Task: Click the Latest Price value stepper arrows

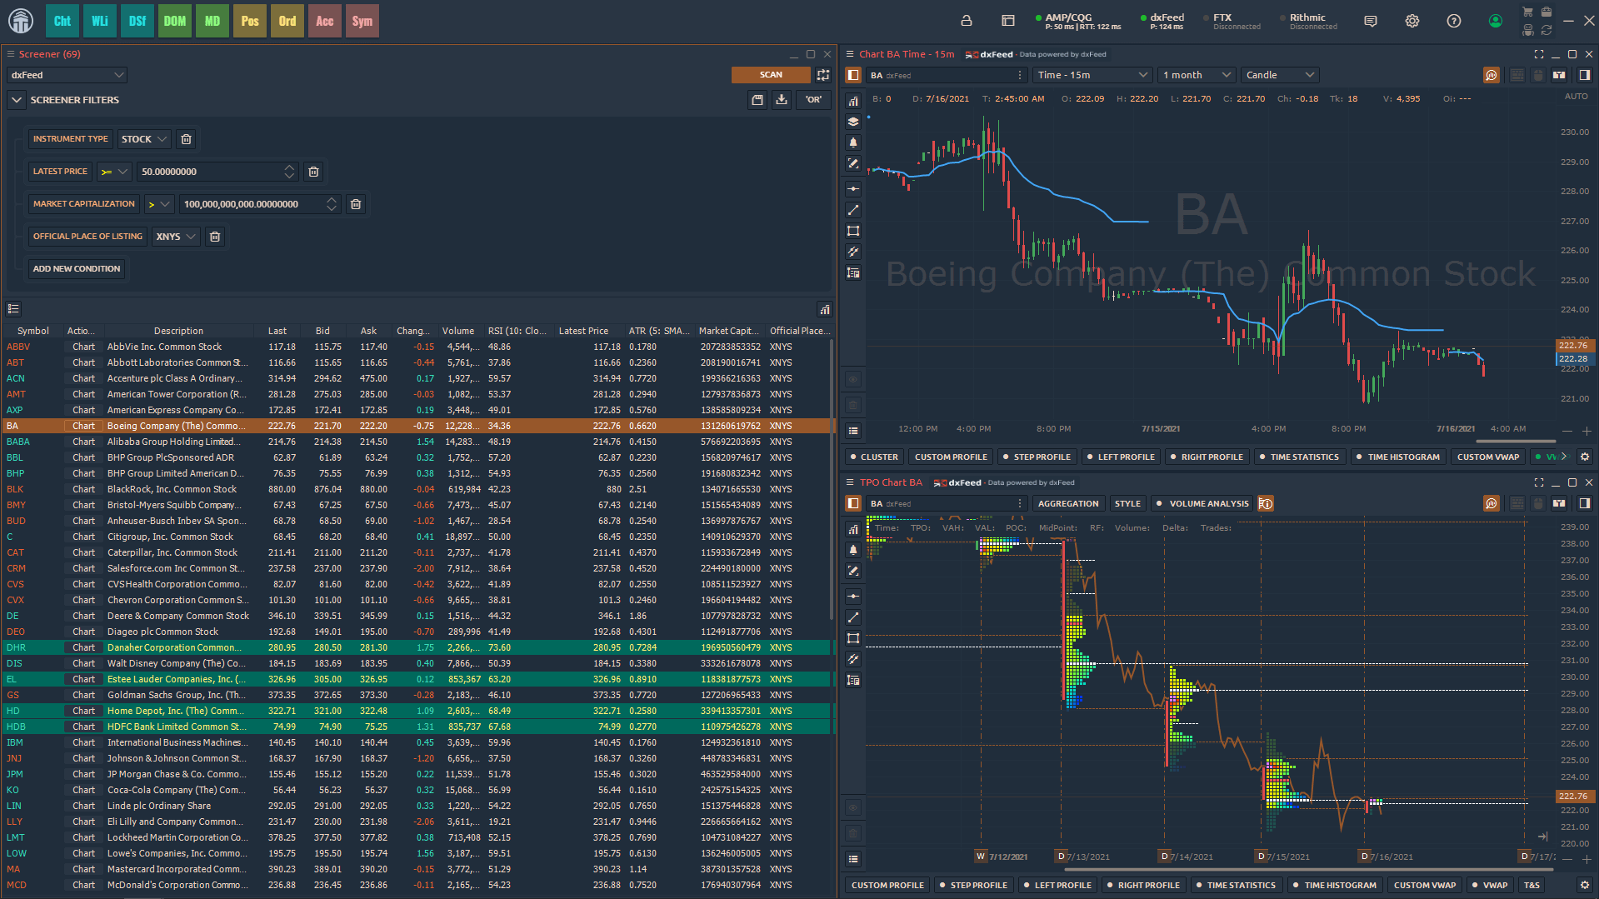Action: coord(289,172)
